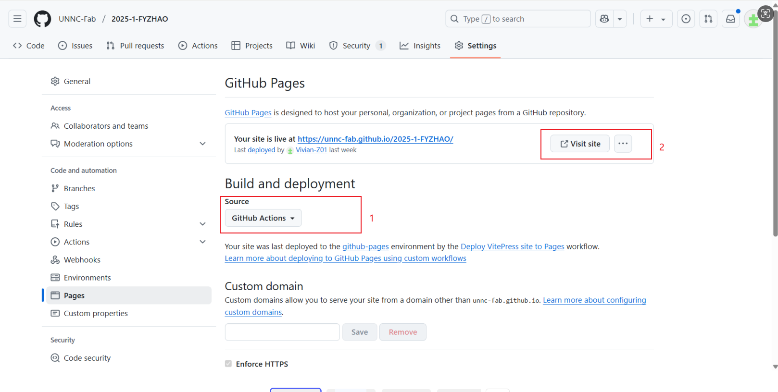
Task: Open the GitHub Actions source dropdown
Action: point(263,218)
